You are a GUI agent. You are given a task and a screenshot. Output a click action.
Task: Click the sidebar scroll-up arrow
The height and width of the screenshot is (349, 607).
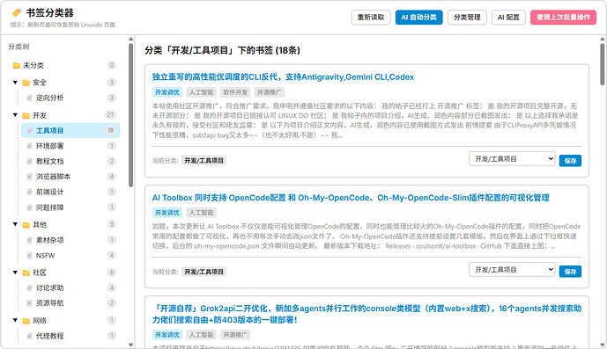pyautogui.click(x=131, y=39)
